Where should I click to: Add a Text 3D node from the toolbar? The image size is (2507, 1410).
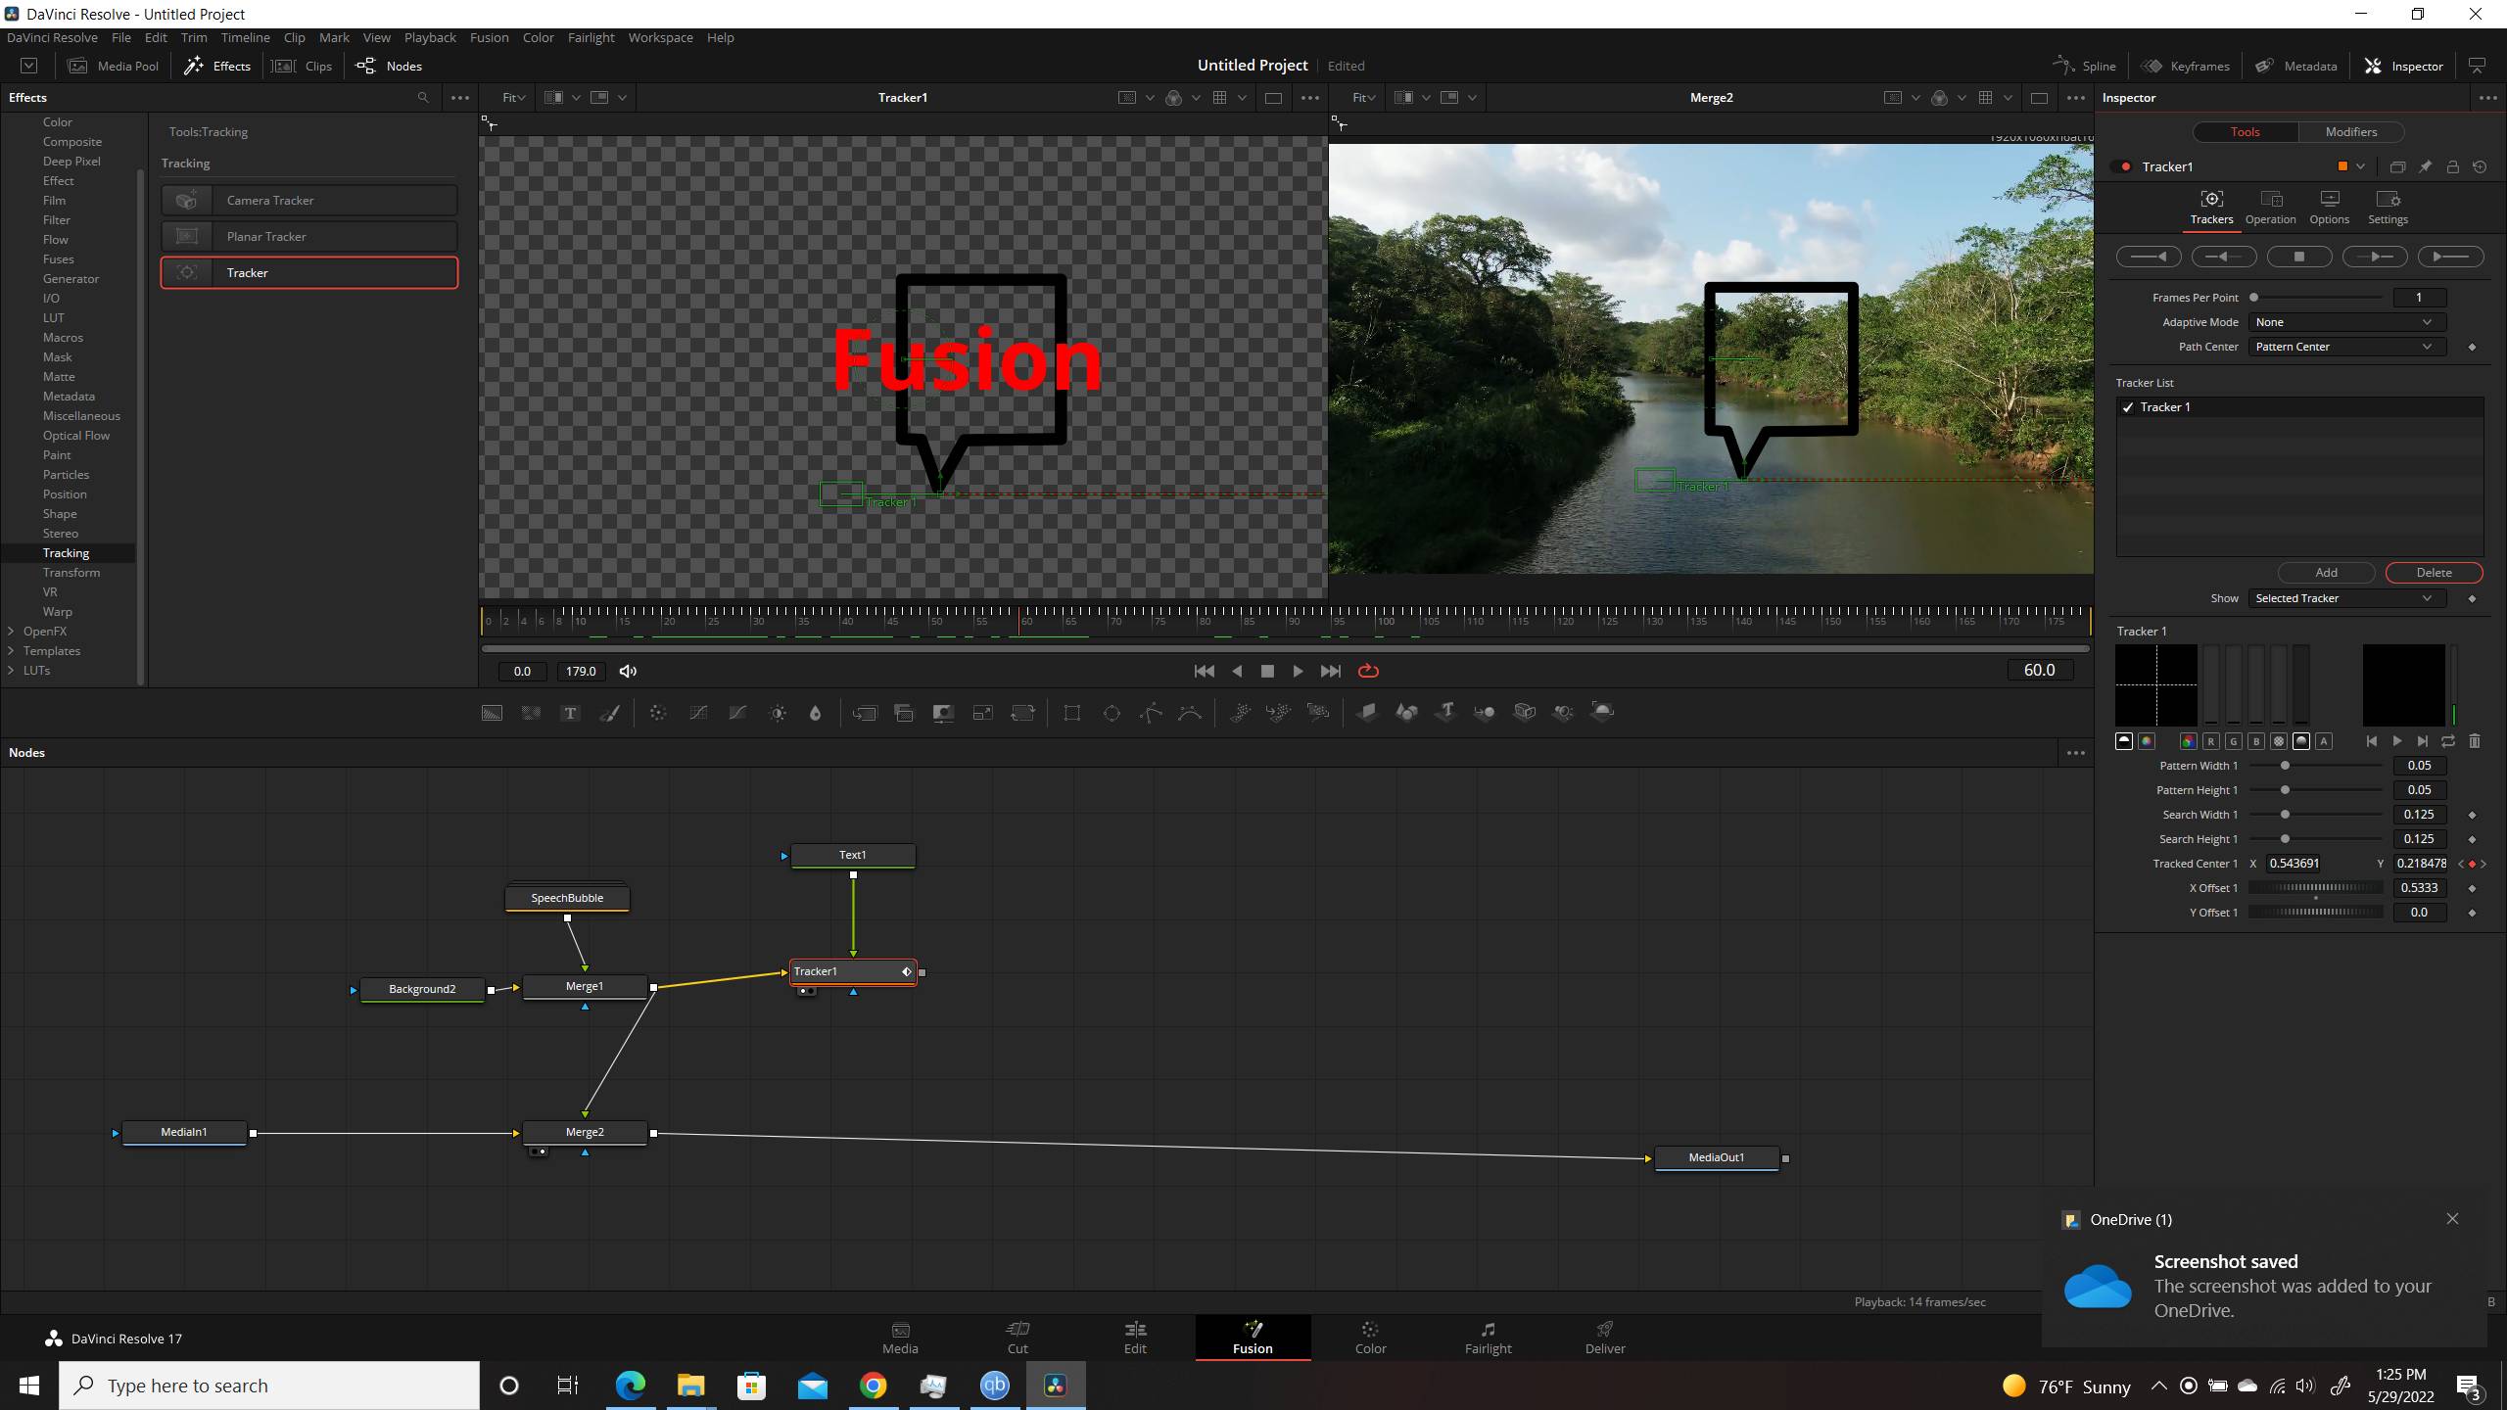[1445, 712]
